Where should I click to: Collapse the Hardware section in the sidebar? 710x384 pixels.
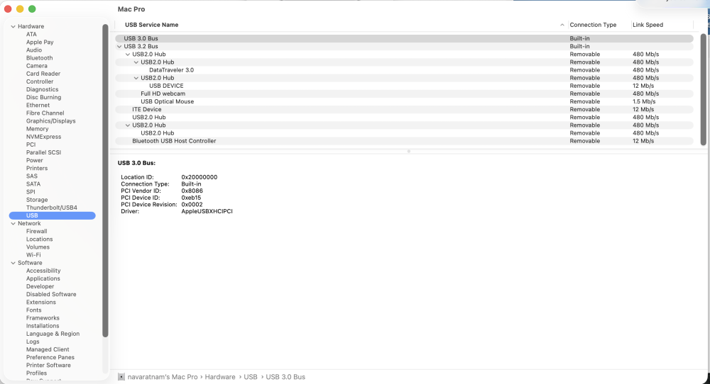[x=13, y=27]
